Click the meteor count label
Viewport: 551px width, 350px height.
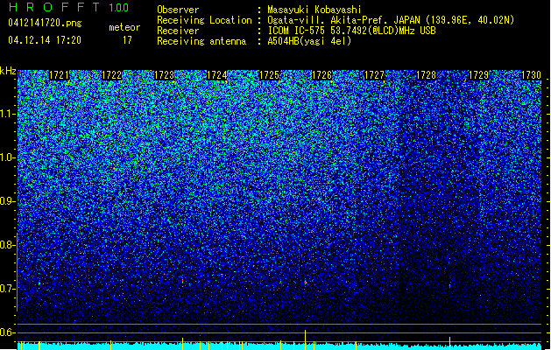124,27
